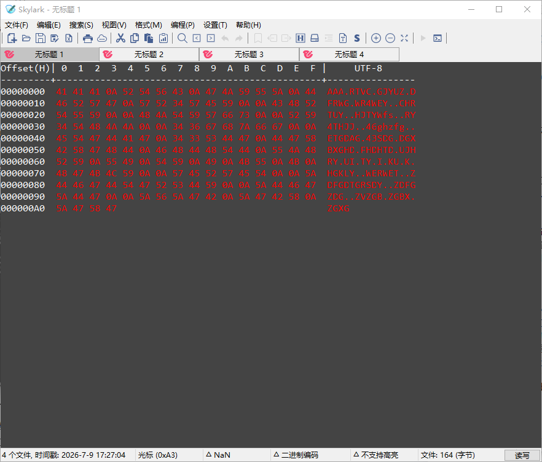
Task: Click the find next right-arrow box icon
Action: (211, 38)
